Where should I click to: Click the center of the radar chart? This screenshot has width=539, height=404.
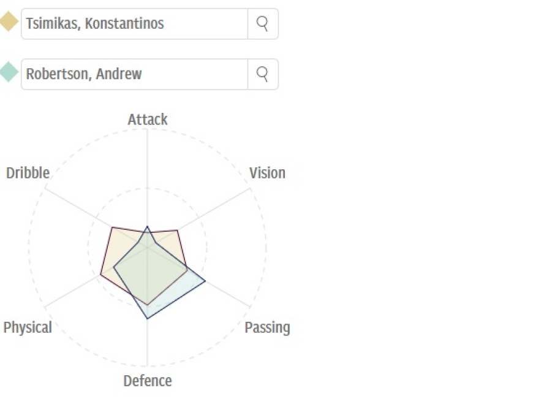click(x=147, y=247)
